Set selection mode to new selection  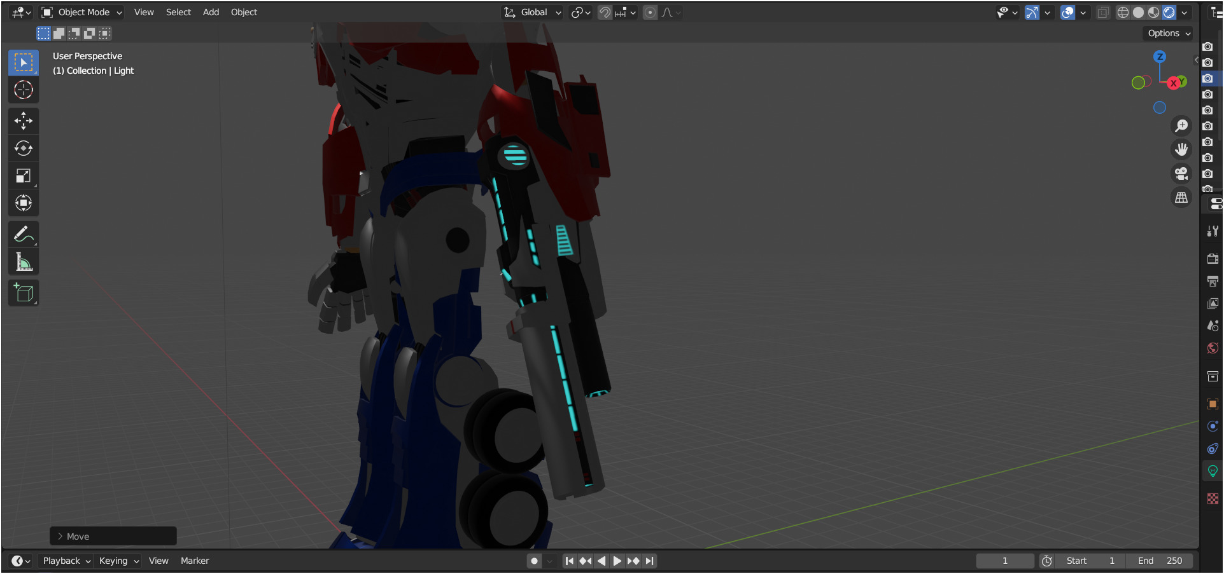43,33
